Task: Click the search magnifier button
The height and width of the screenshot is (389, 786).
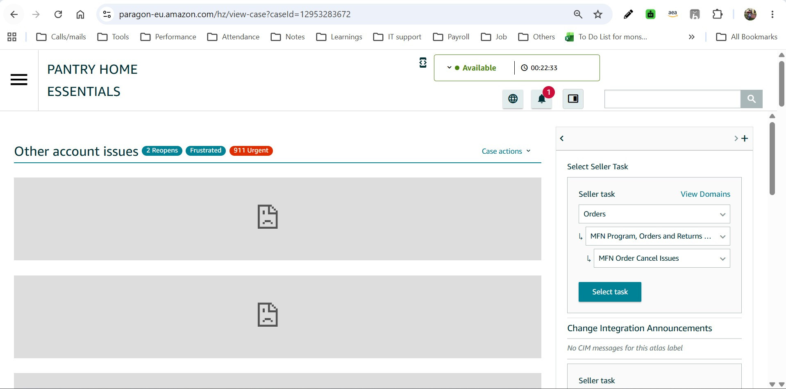Action: click(x=752, y=99)
